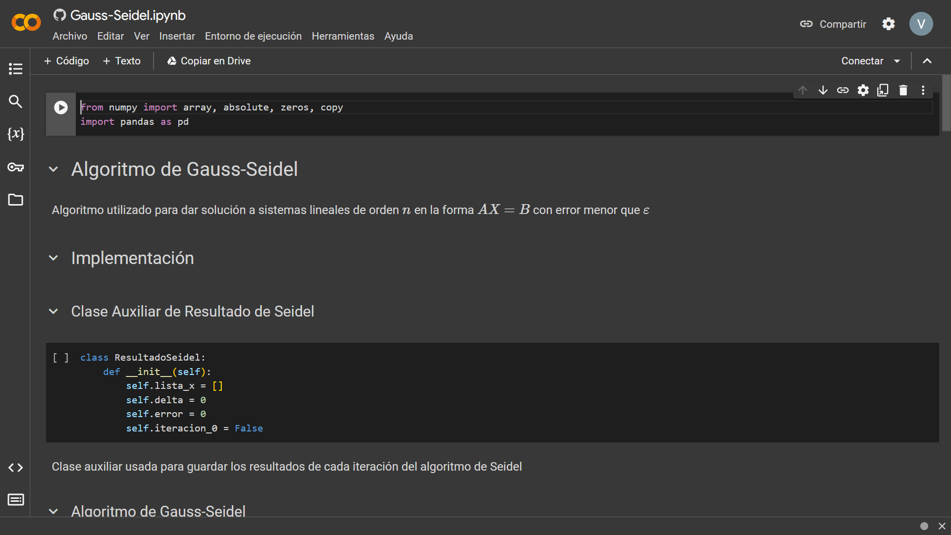Run the ResultadoSeidel class cell brackets
This screenshot has height=535, width=951.
click(x=60, y=358)
